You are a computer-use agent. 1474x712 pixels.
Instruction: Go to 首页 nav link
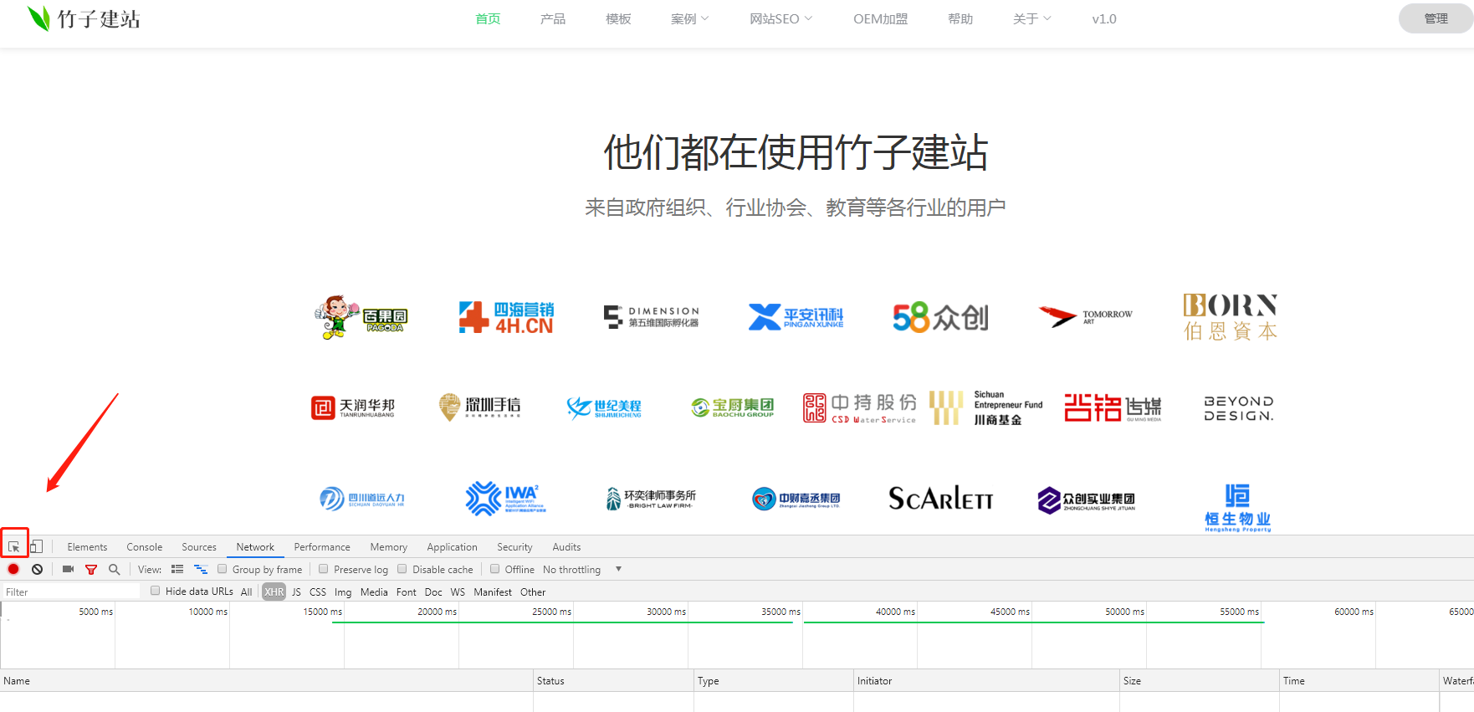pos(488,18)
